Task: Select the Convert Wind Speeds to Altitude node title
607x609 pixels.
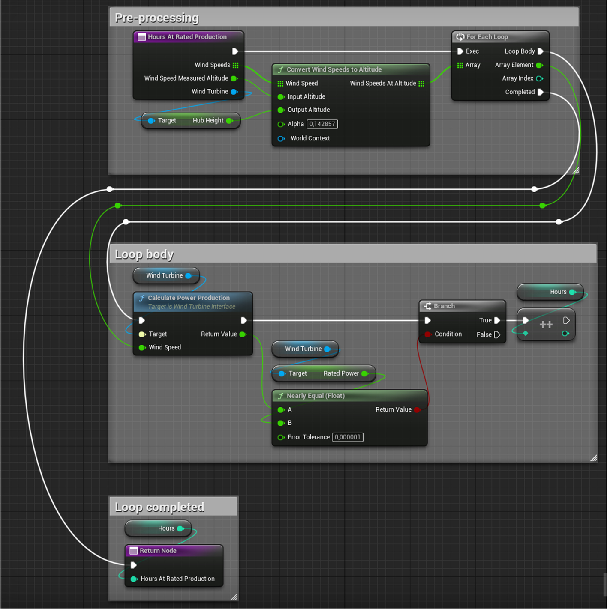Action: (x=334, y=69)
